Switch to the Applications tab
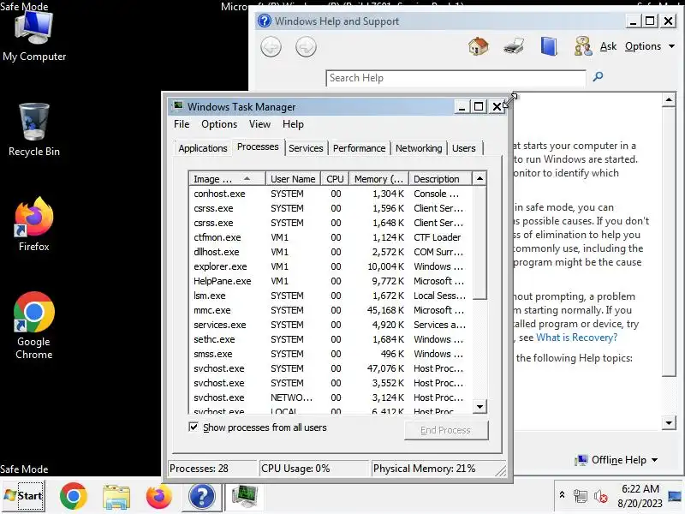 pyautogui.click(x=203, y=148)
